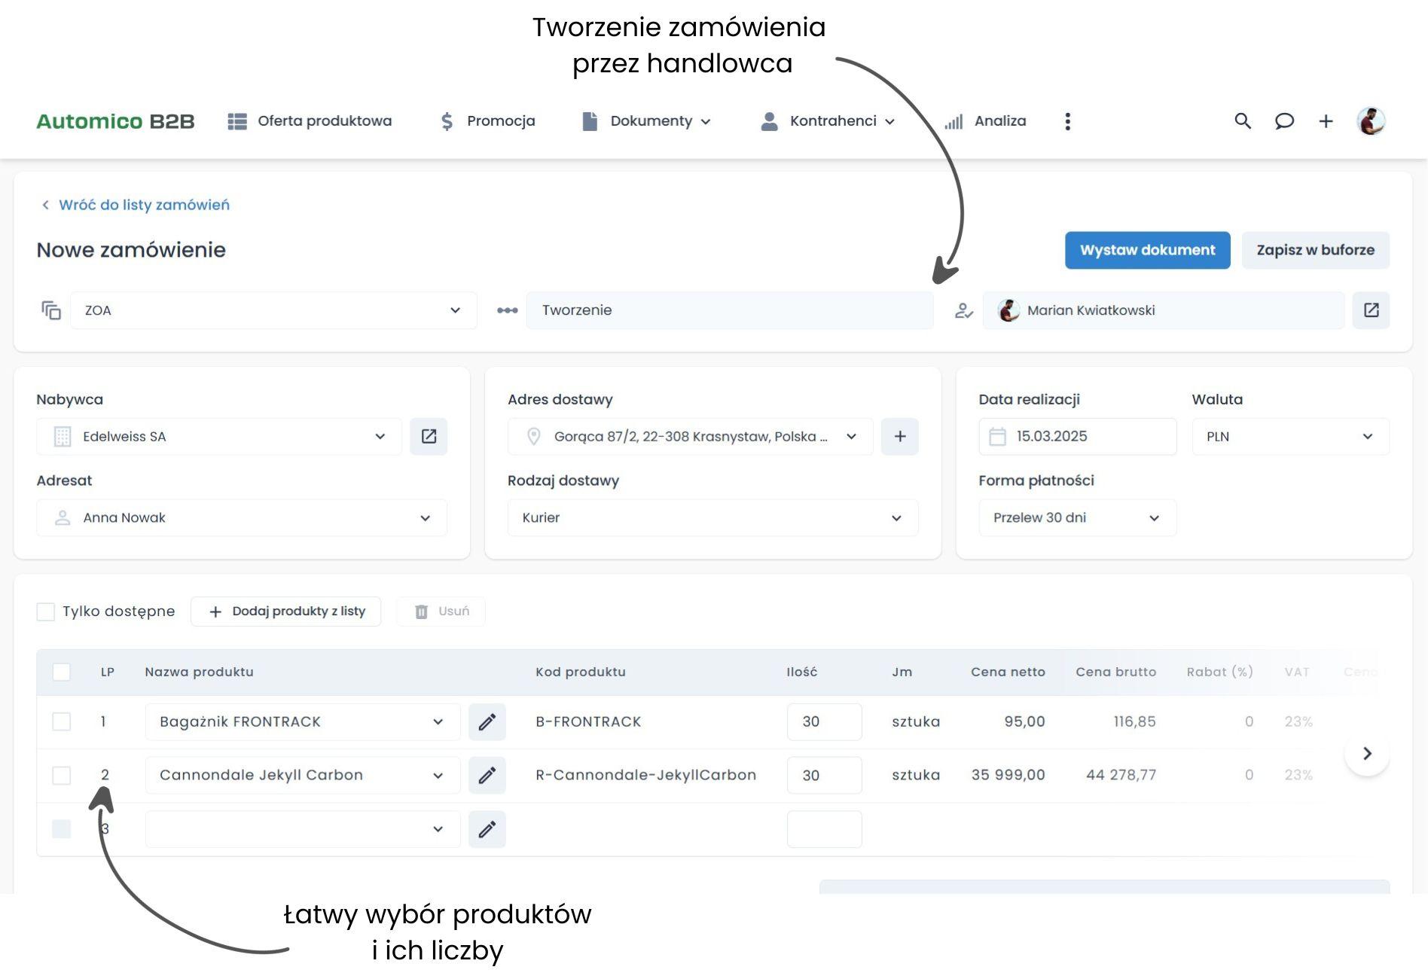The image size is (1428, 979).
Task: Open Edelweiss SA buyer details in new window
Action: click(x=429, y=437)
